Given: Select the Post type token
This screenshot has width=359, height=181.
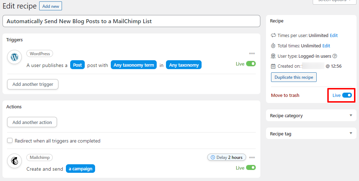Looking at the screenshot, I should coord(77,65).
